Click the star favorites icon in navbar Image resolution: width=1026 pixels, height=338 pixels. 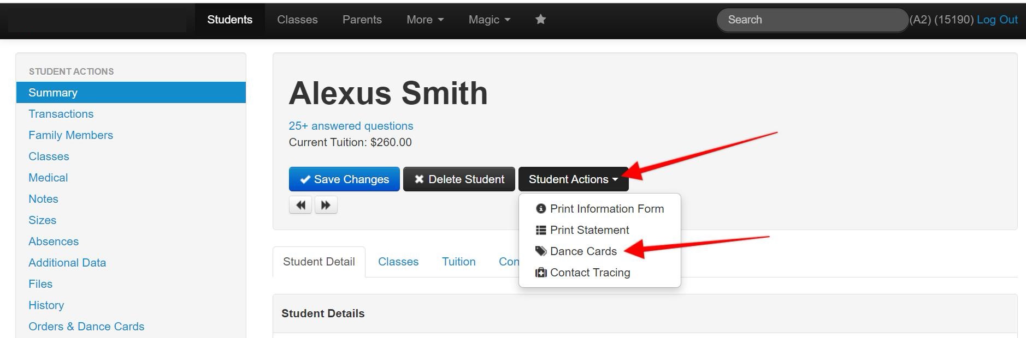tap(540, 20)
